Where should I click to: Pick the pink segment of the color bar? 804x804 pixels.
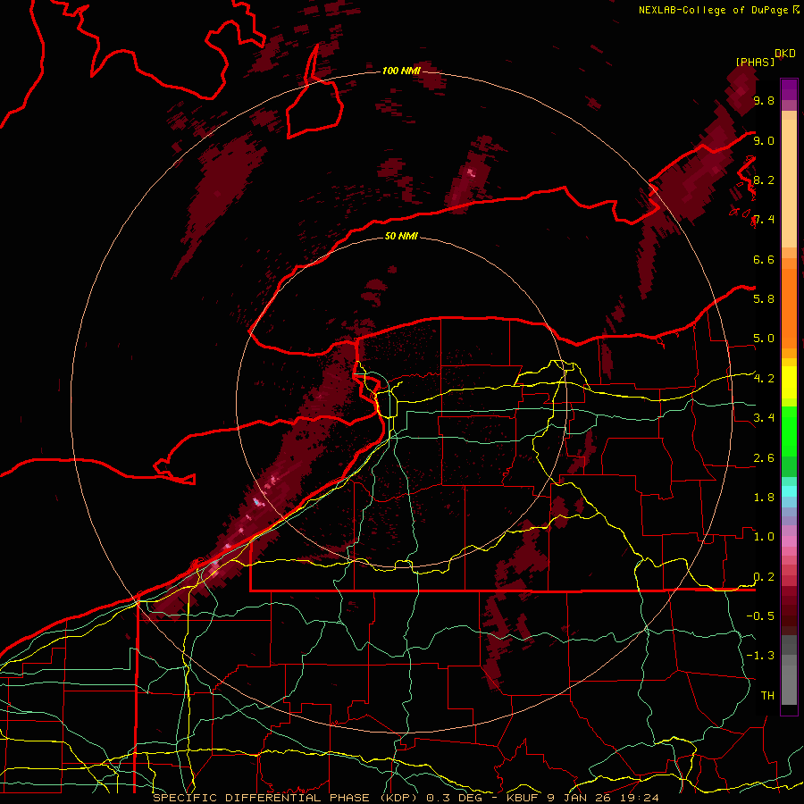(x=789, y=541)
